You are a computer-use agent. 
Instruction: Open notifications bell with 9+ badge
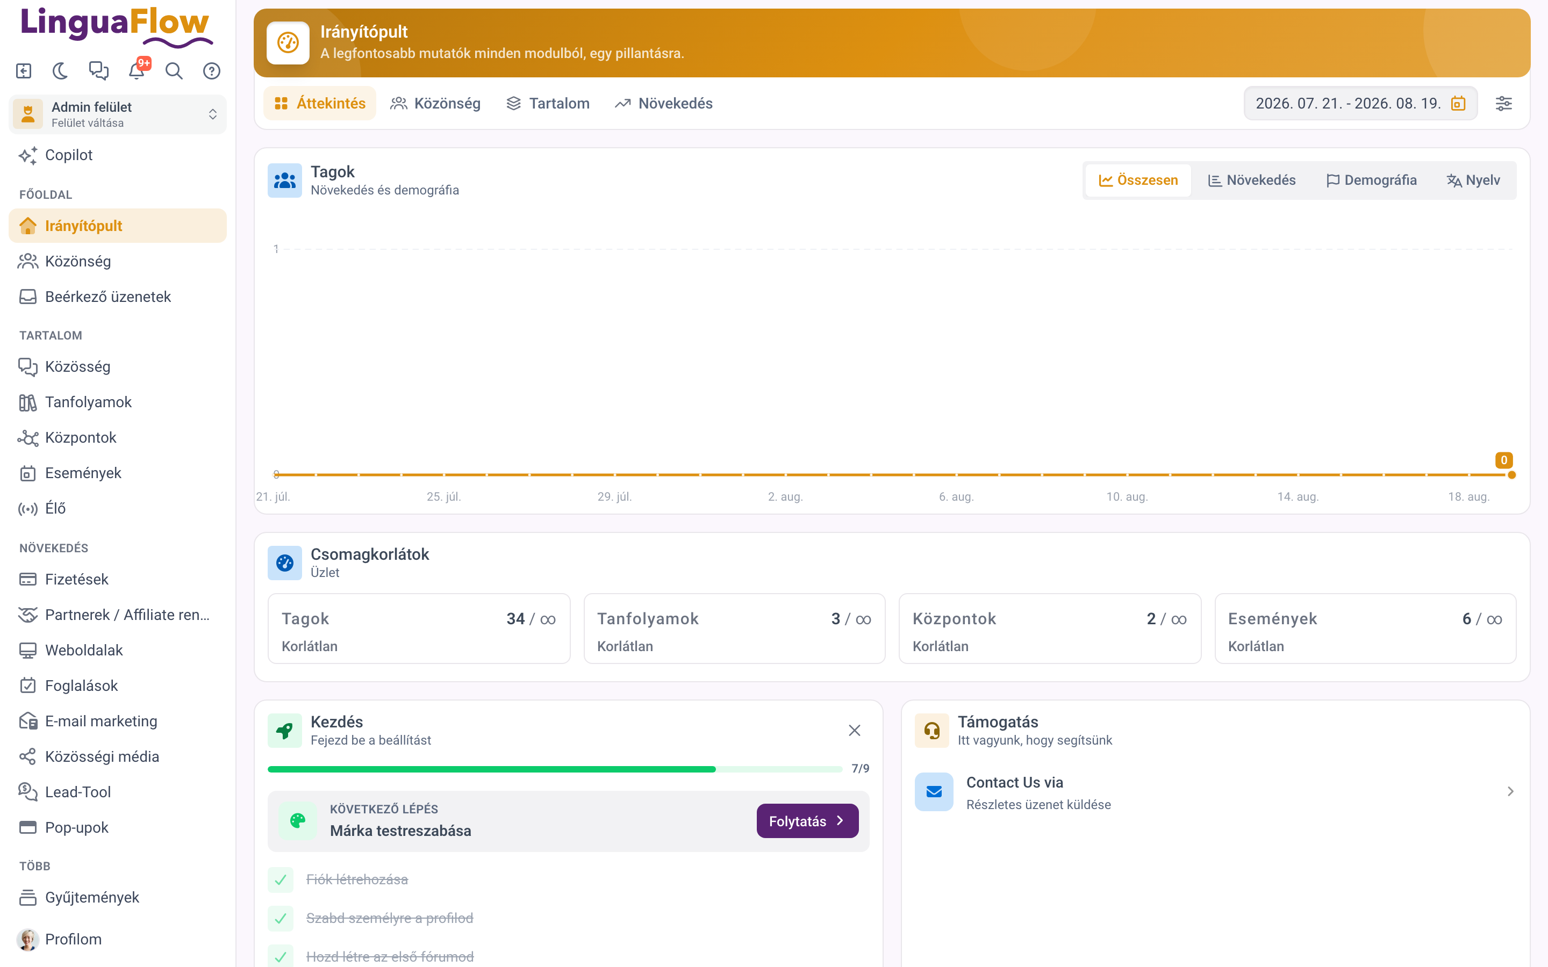(x=137, y=70)
